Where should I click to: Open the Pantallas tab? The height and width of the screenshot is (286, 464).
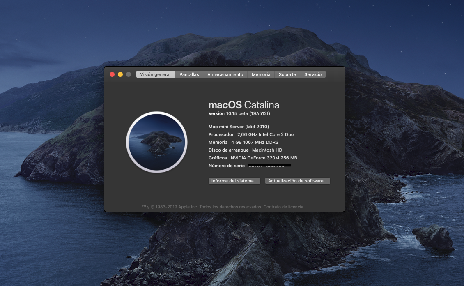189,74
